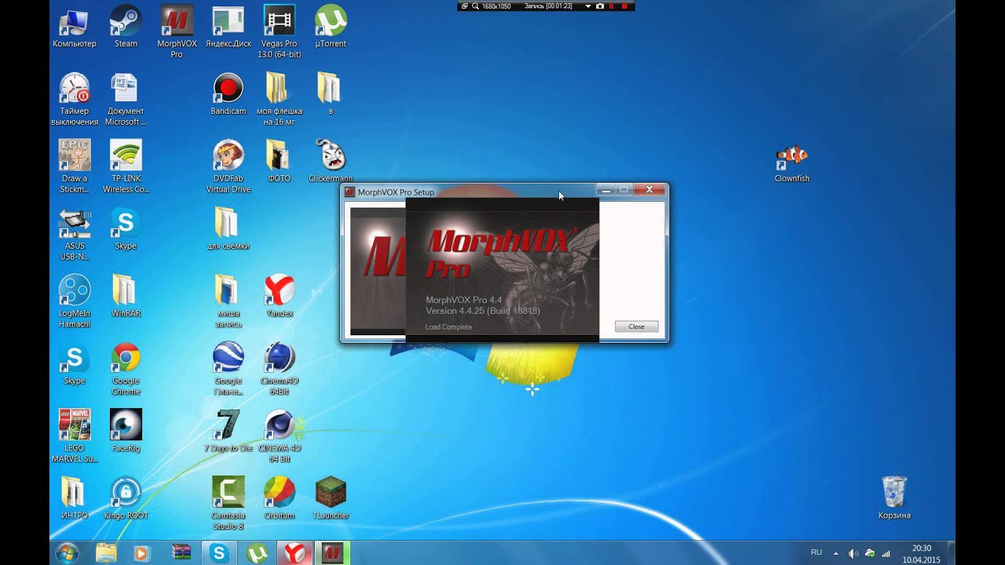Open the recorder bar dropdown arrow
This screenshot has width=1005, height=565.
(588, 5)
